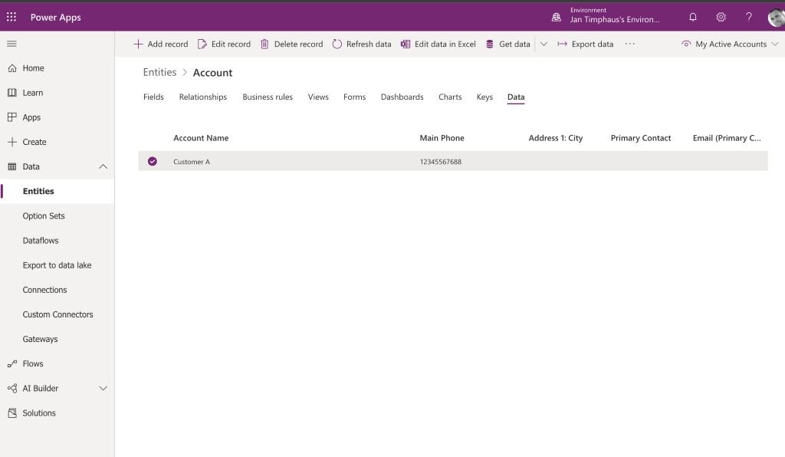Viewport: 785px width, 457px height.
Task: Click the Learn book icon
Action: point(12,93)
